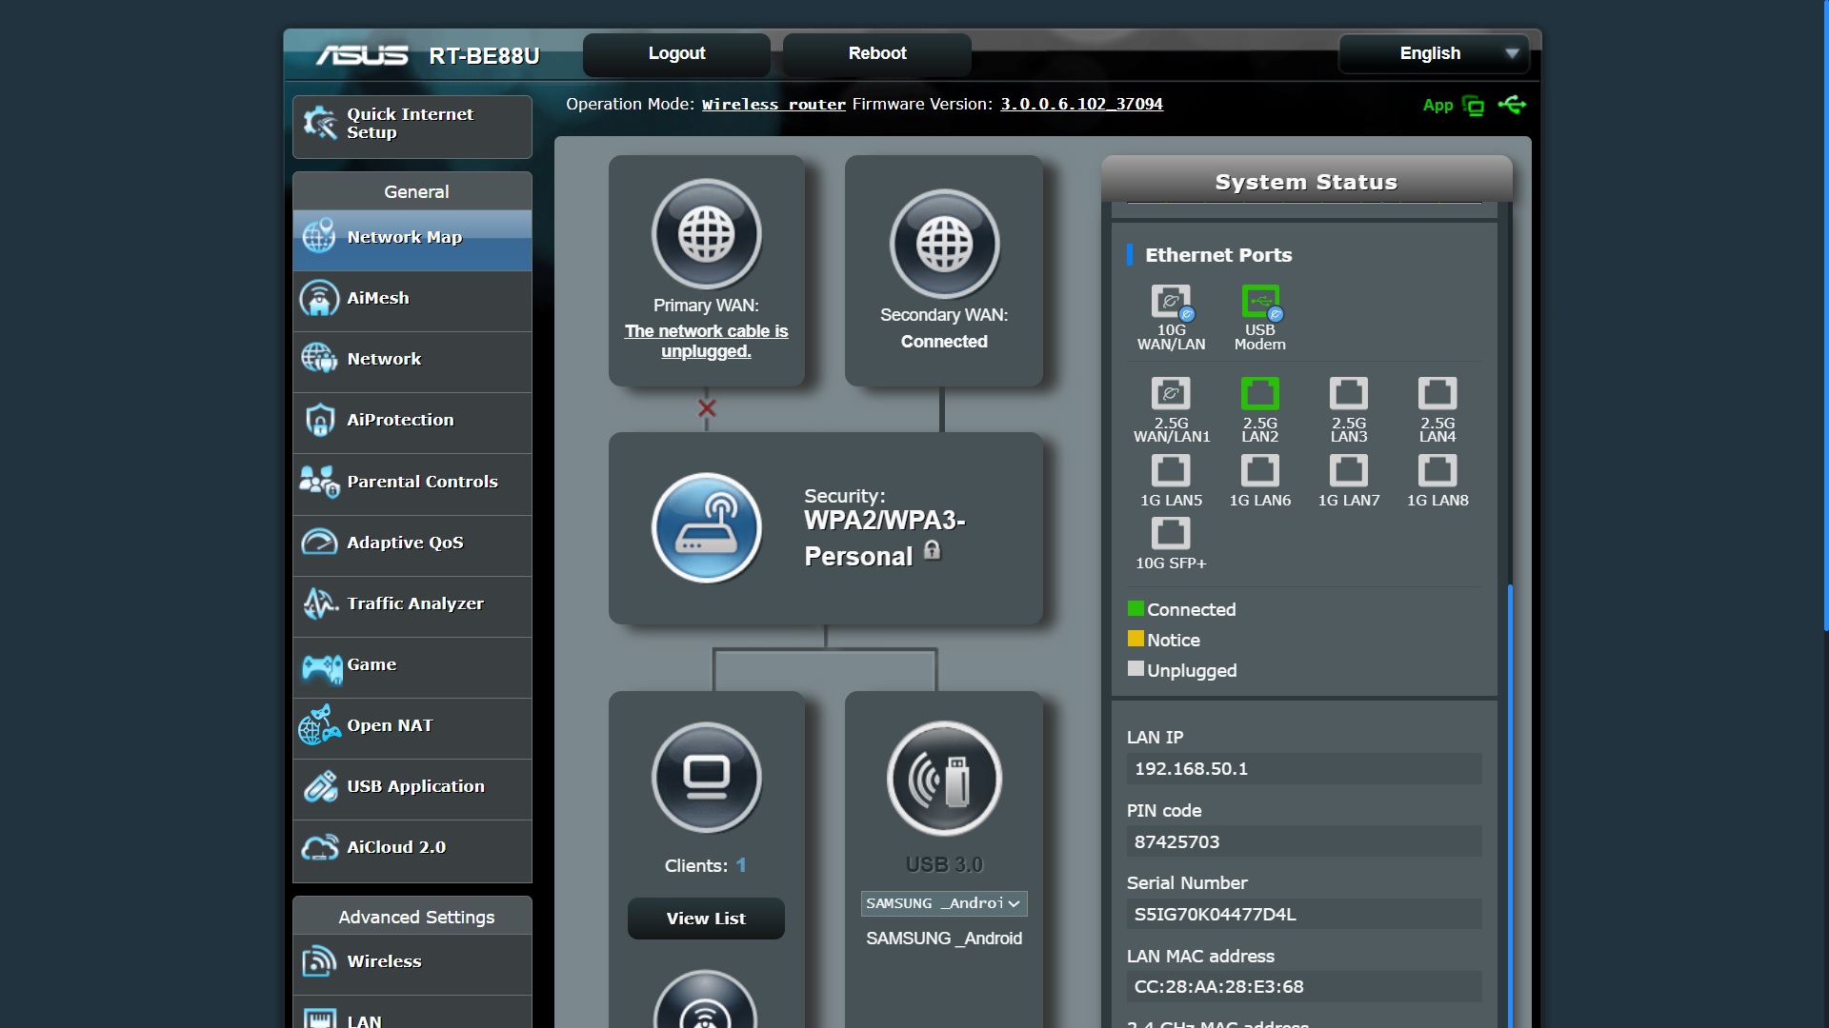Image resolution: width=1829 pixels, height=1028 pixels.
Task: Click the LAN IP 192.168.50.1 field
Action: click(x=1303, y=769)
